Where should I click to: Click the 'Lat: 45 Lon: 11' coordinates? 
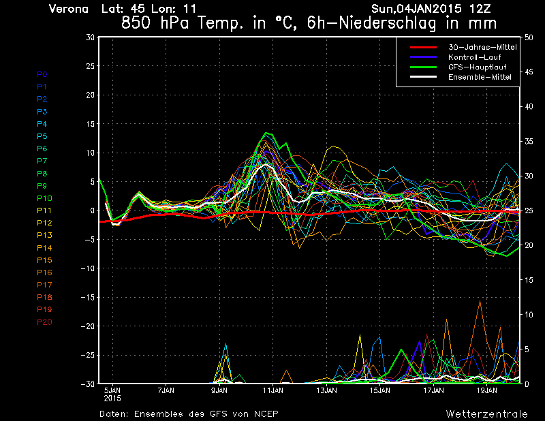point(149,9)
